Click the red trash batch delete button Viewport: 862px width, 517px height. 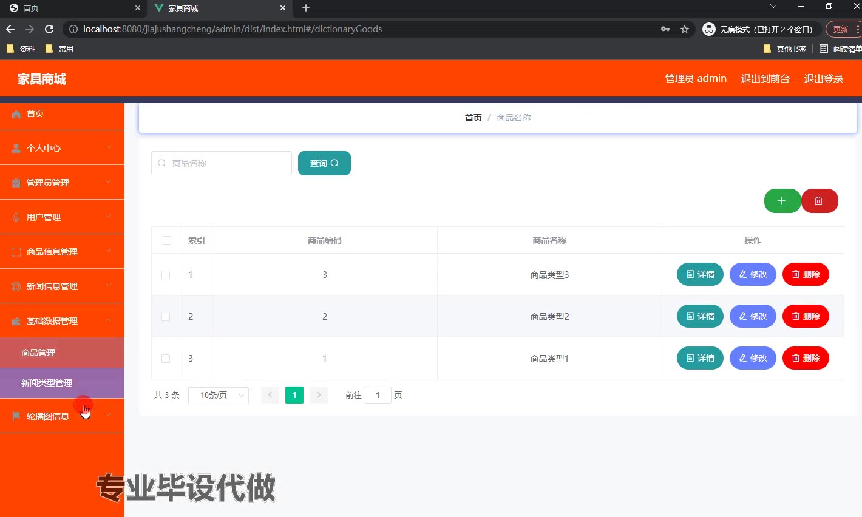click(x=820, y=201)
